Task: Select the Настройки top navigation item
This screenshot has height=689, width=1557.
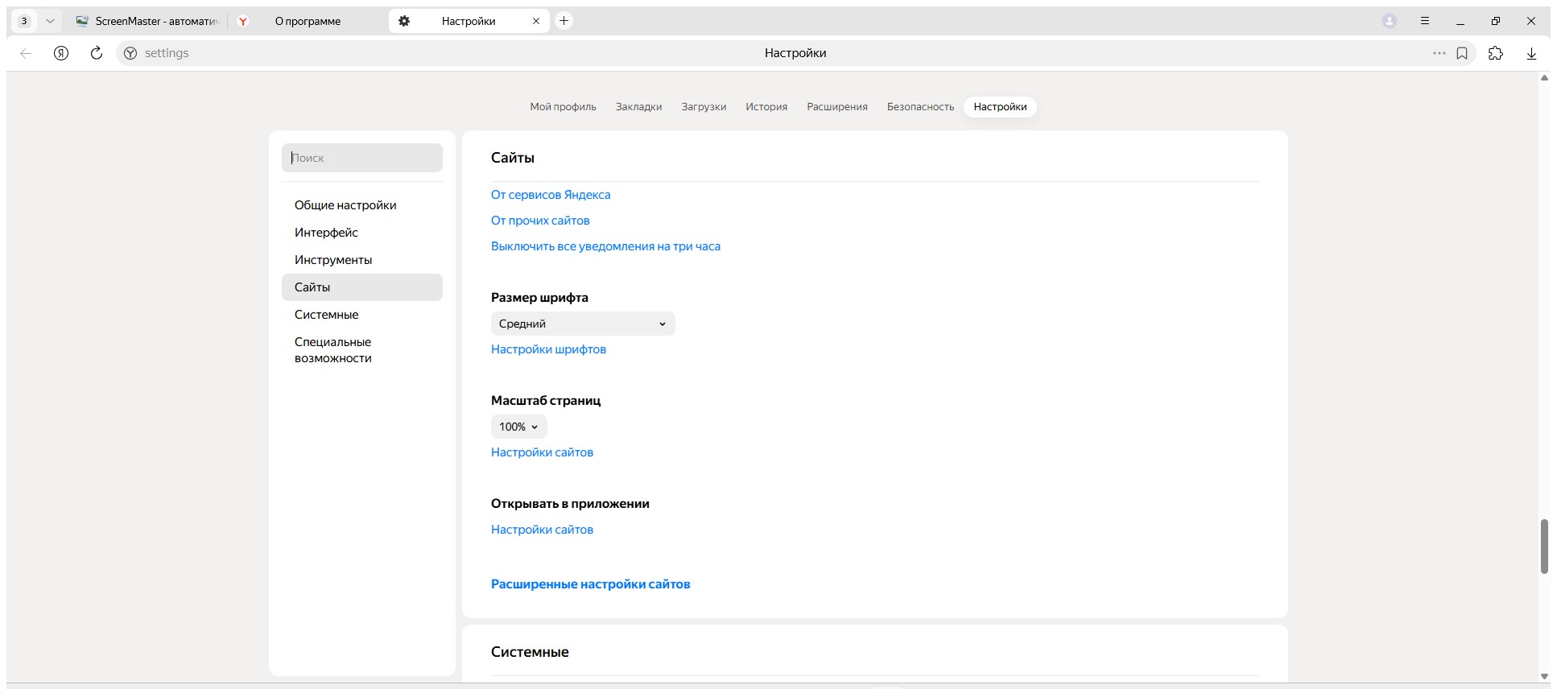Action: tap(1000, 107)
